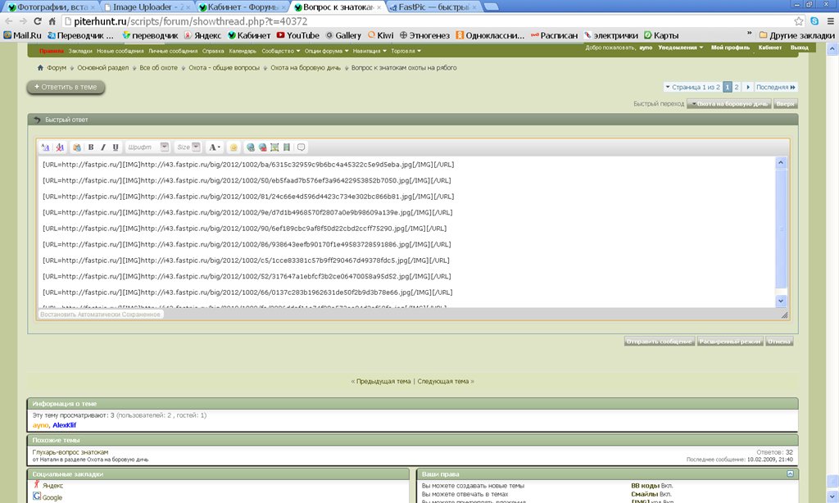Open Календарь in forum navbar

(x=243, y=51)
